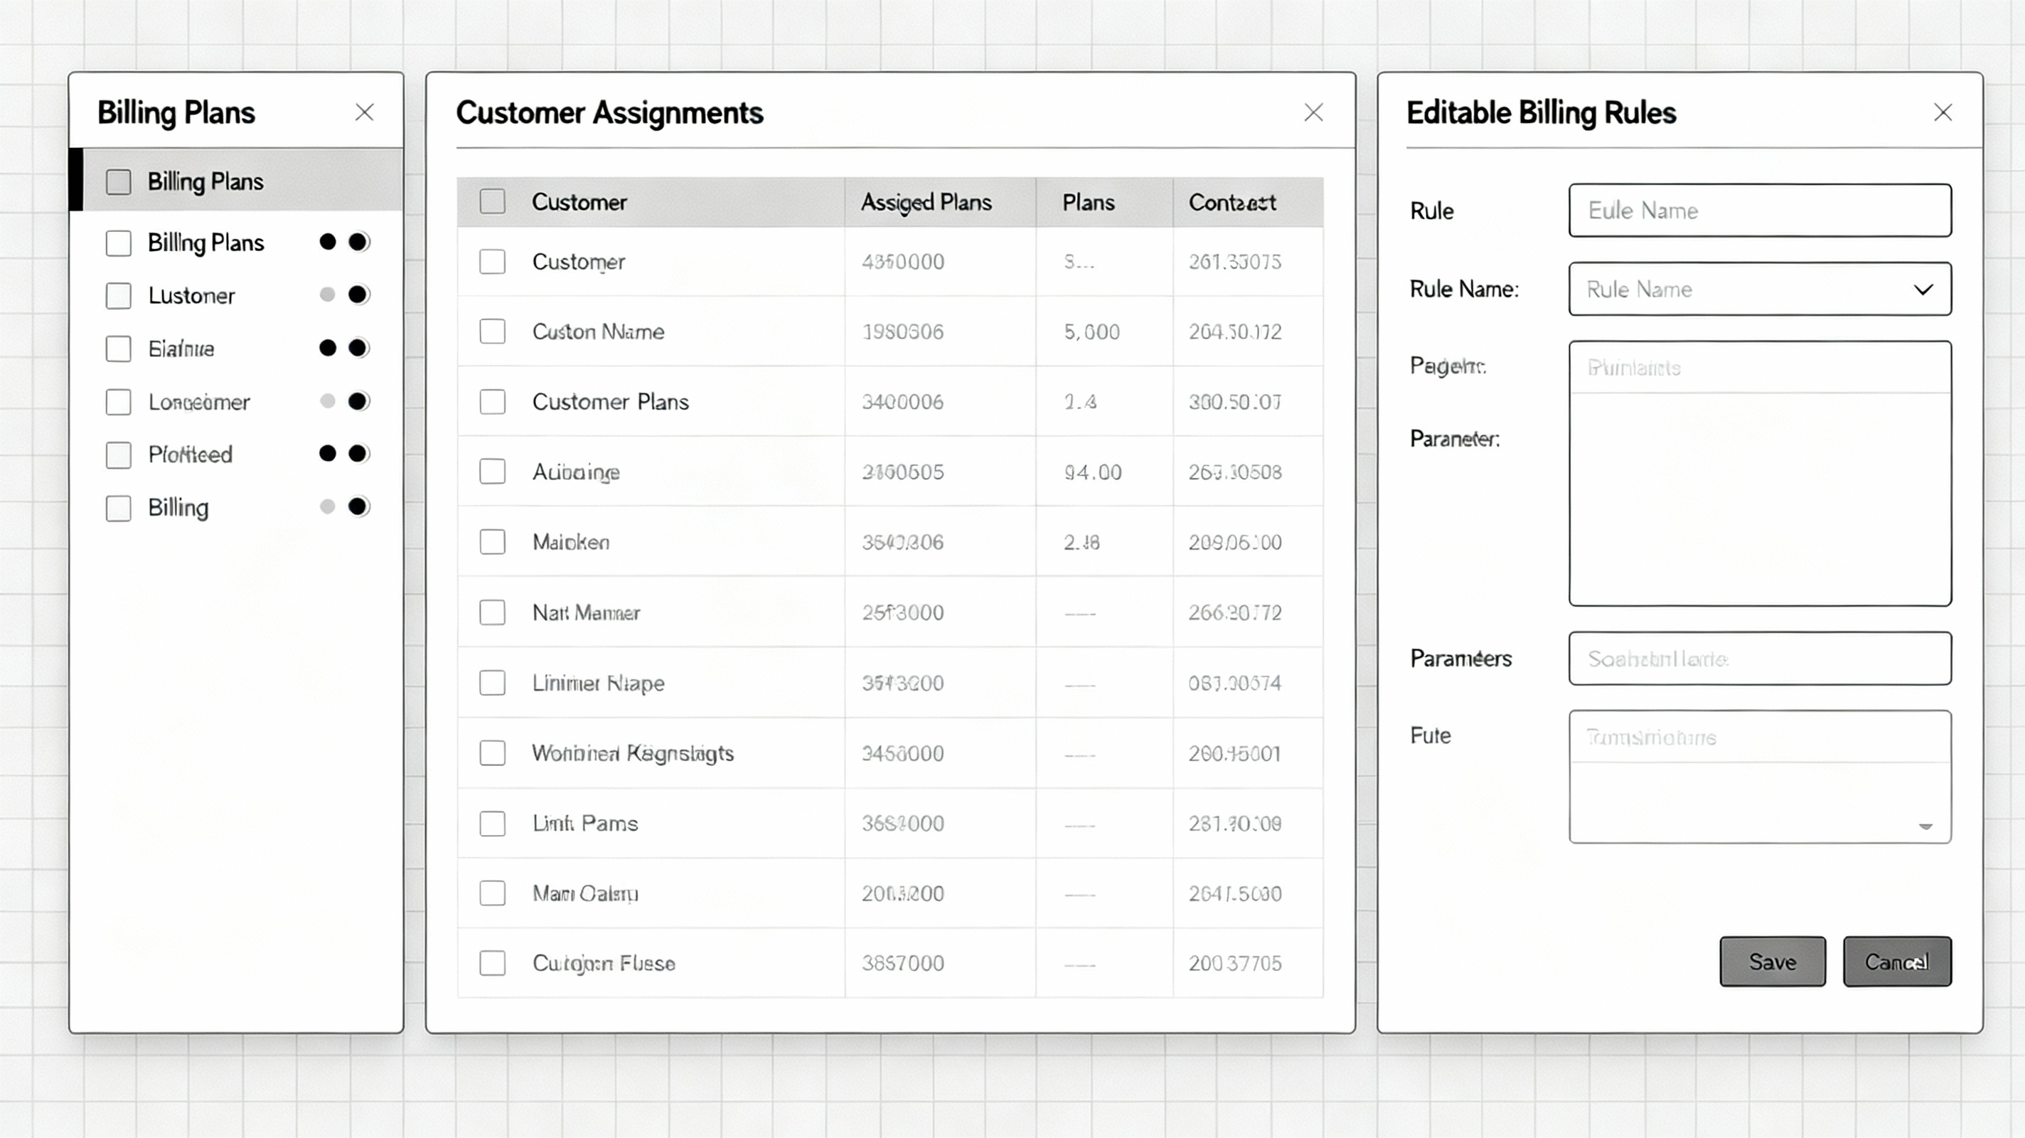Open the Rule Name dropdown
The width and height of the screenshot is (2025, 1138).
[1922, 289]
